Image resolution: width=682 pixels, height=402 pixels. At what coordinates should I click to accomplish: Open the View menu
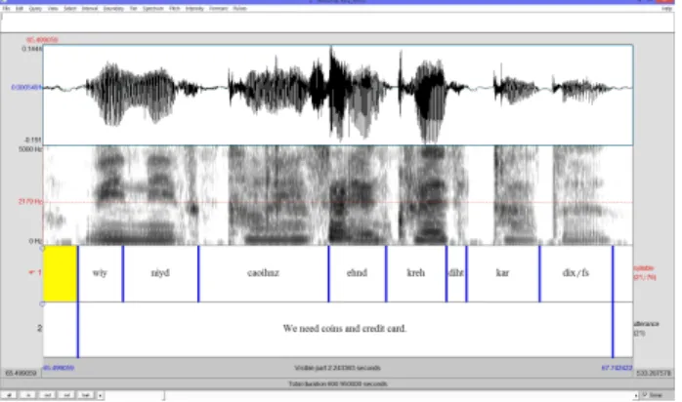[x=53, y=8]
